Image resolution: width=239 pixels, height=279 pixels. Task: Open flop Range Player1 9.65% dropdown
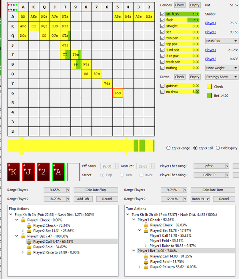[x=57, y=190]
